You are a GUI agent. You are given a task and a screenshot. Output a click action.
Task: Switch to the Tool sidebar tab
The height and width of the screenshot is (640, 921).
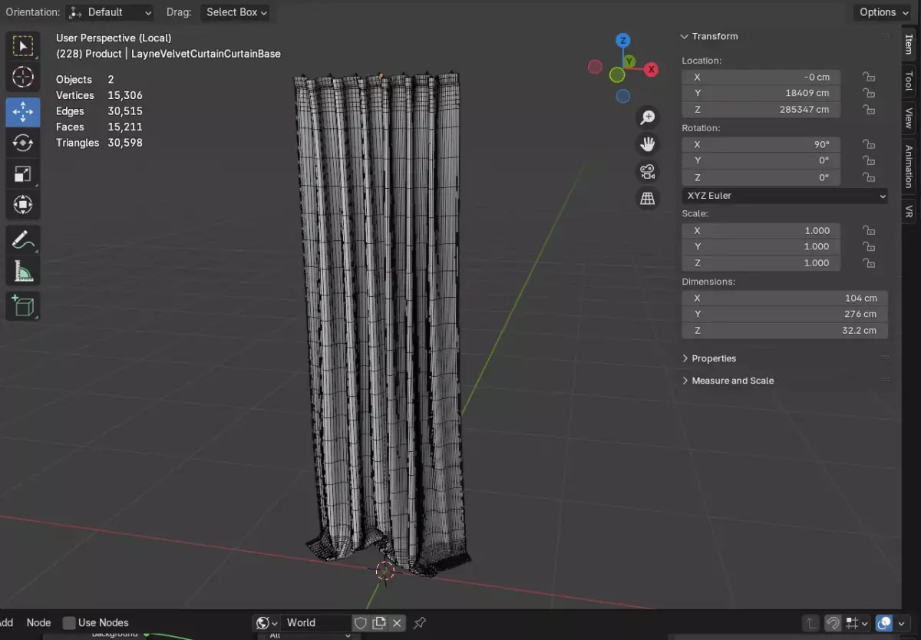pyautogui.click(x=909, y=80)
